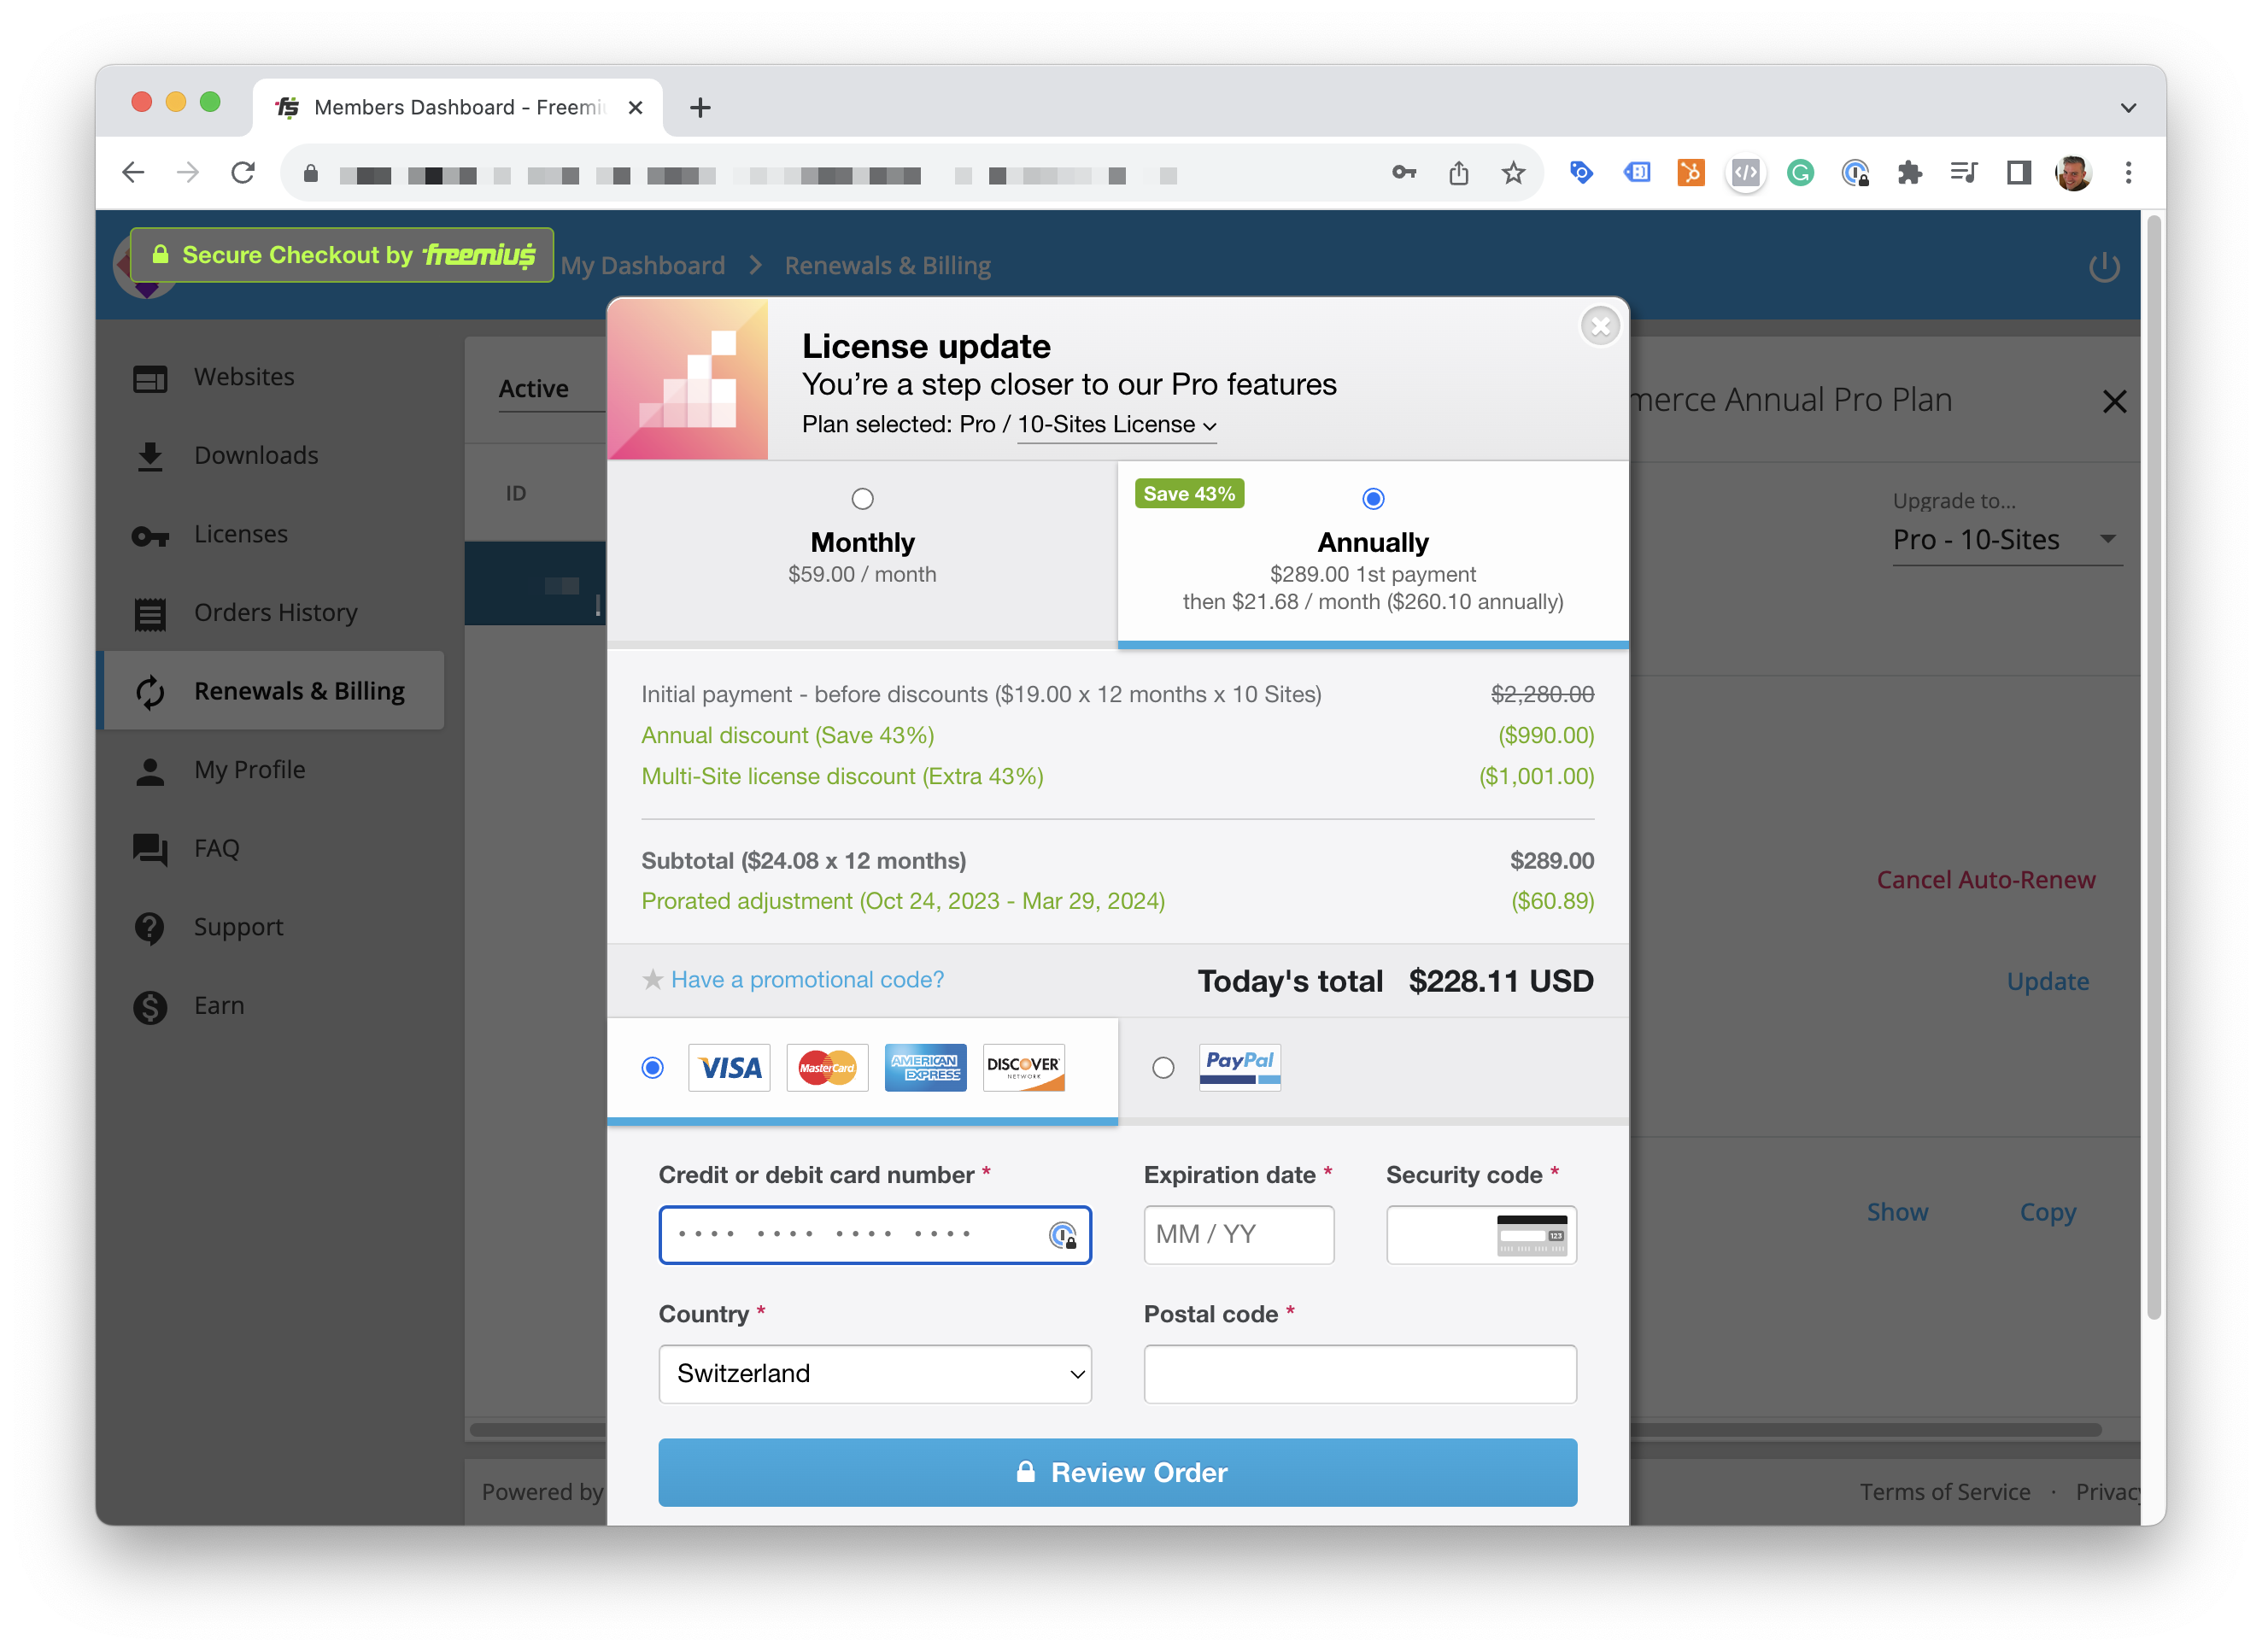The height and width of the screenshot is (1652, 2262).
Task: Select the Annually billing radio button
Action: pyautogui.click(x=1373, y=498)
